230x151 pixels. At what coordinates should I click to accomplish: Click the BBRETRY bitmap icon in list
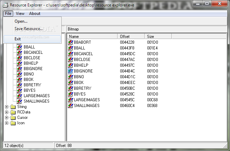(70, 88)
